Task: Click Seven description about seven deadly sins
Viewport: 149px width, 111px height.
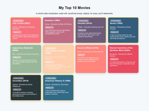Action: click(123, 37)
